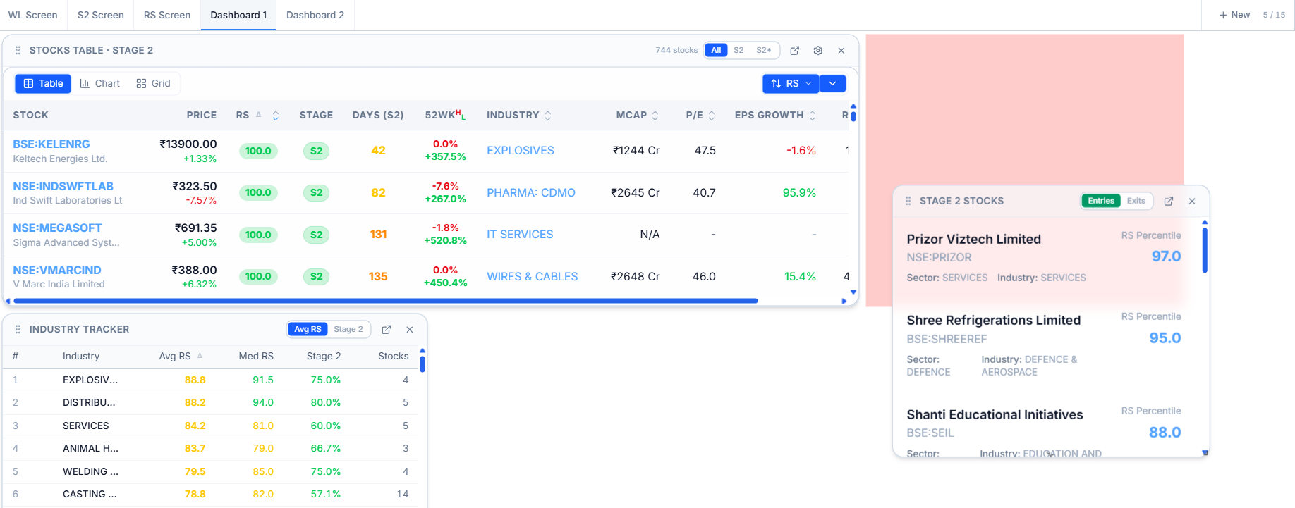Select the Shree Refrigerations Limited card
The width and height of the screenshot is (1295, 508).
(x=1044, y=345)
